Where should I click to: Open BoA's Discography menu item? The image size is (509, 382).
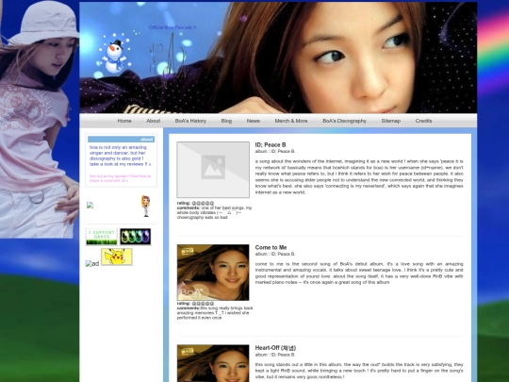tap(344, 121)
